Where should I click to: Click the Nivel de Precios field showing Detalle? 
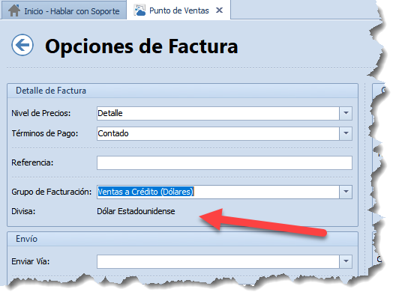(x=218, y=113)
